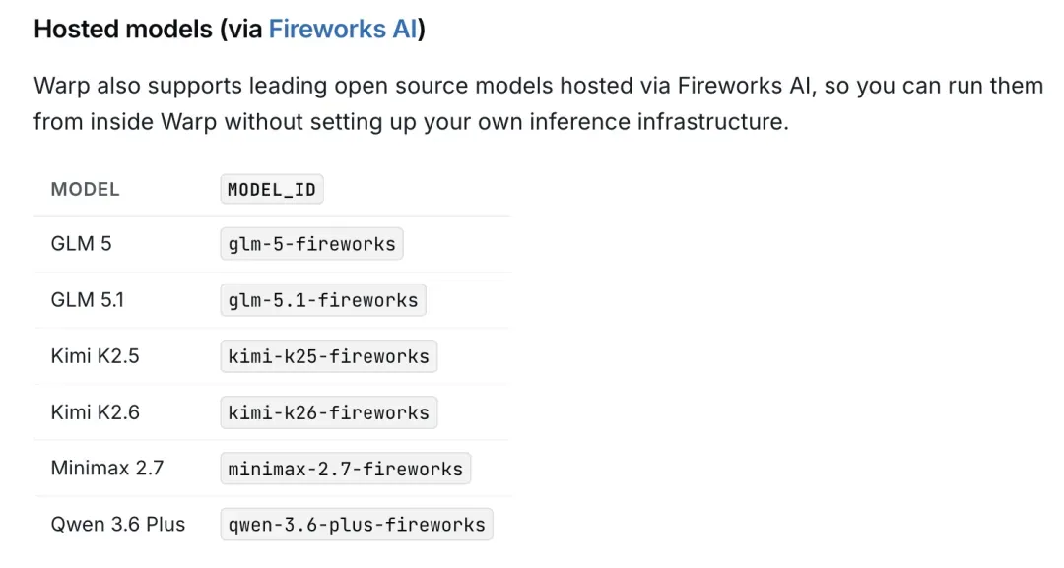Select the glm-5-fireworks model ID code
Image resolution: width=1064 pixels, height=568 pixels.
311,244
